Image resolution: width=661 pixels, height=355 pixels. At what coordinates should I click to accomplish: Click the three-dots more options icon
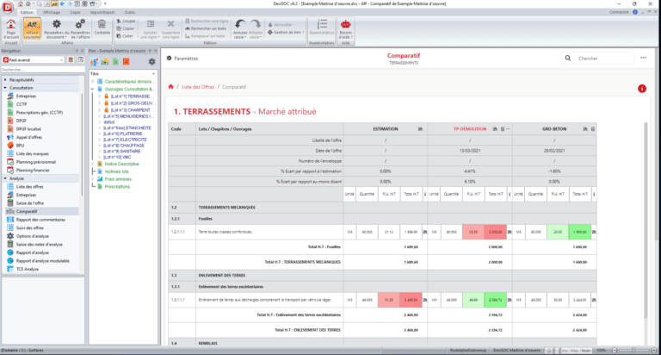point(642,58)
